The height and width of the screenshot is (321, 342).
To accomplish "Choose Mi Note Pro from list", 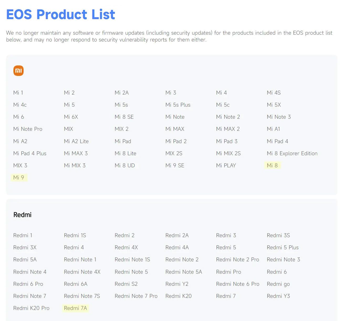I will (x=28, y=129).
